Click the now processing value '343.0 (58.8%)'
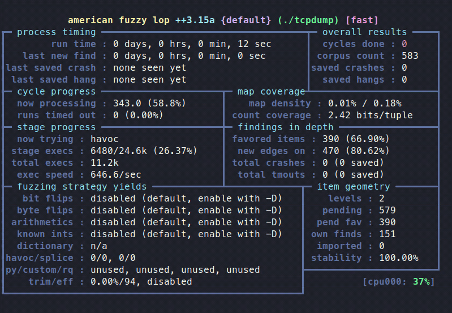Image resolution: width=452 pixels, height=313 pixels. [149, 104]
